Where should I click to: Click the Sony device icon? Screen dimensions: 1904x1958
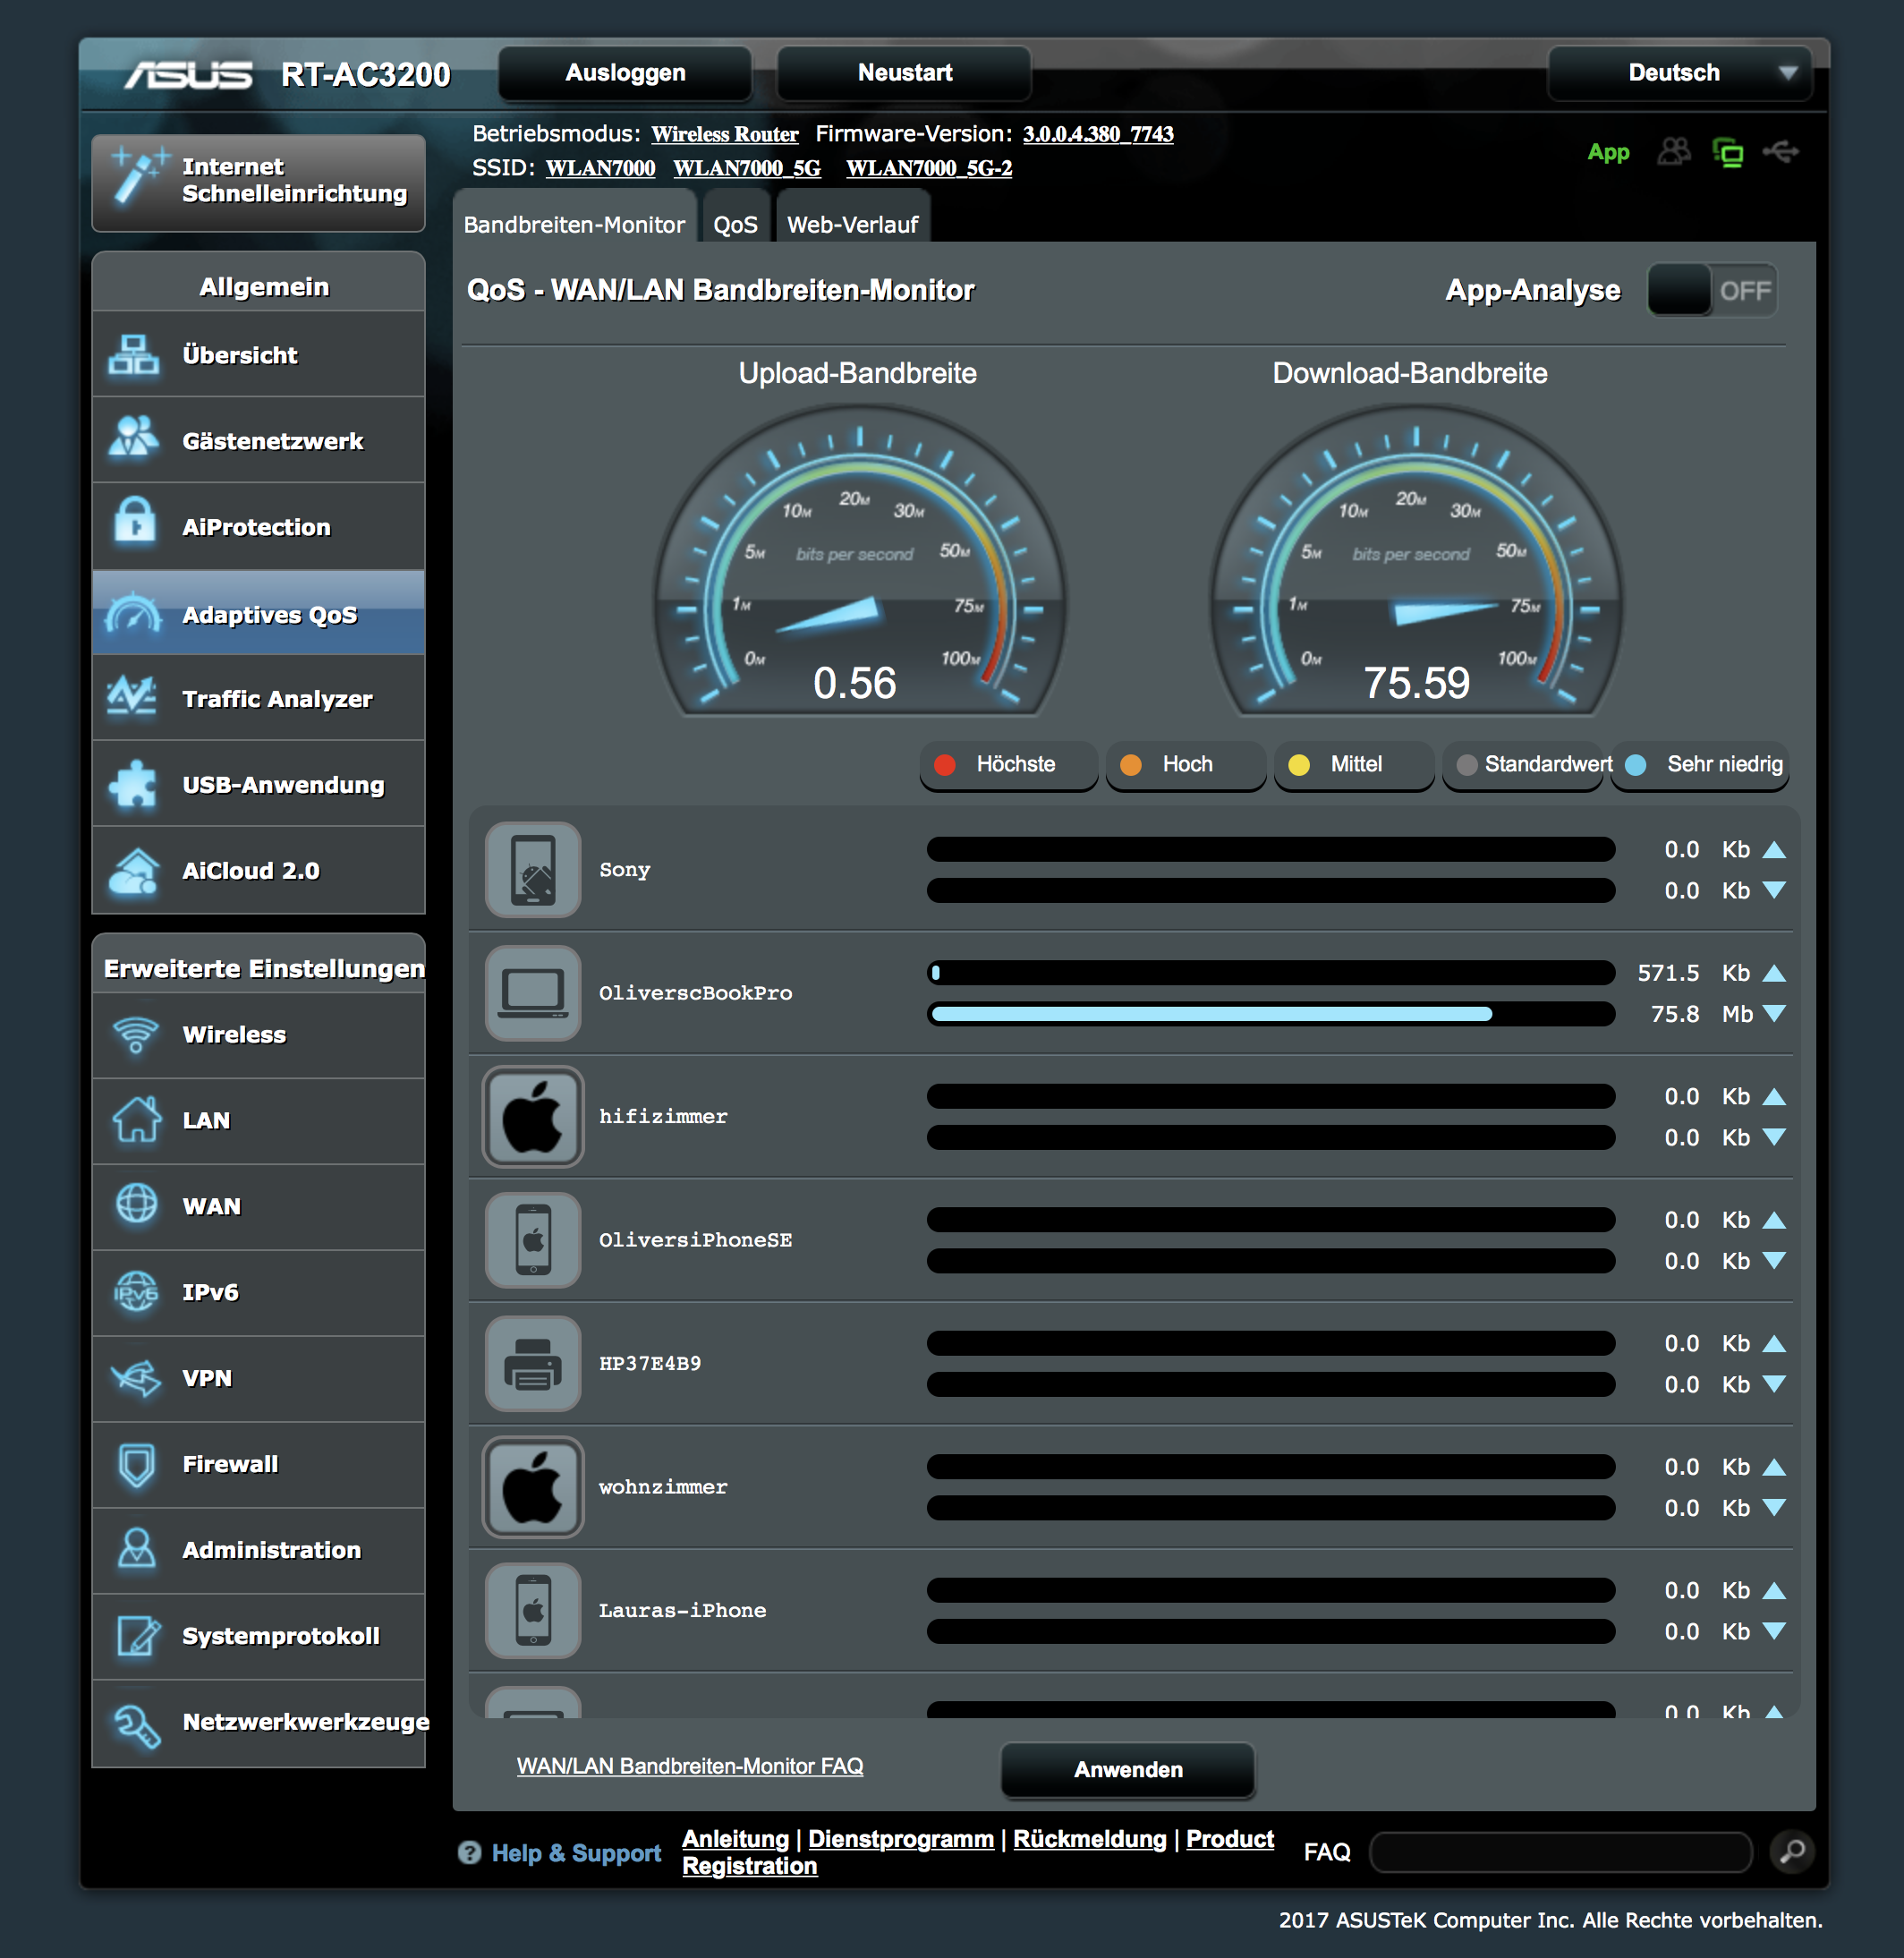pyautogui.click(x=533, y=869)
